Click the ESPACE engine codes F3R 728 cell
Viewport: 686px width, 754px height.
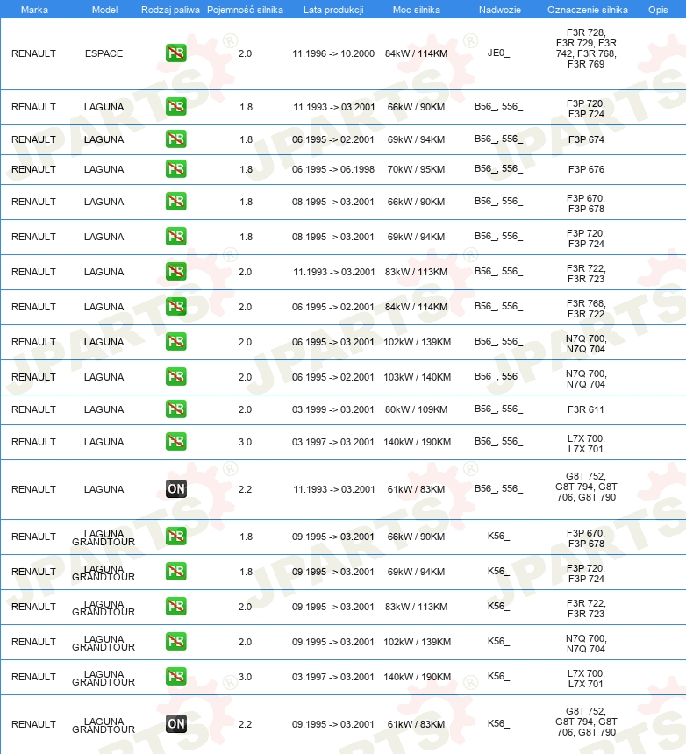tap(586, 48)
